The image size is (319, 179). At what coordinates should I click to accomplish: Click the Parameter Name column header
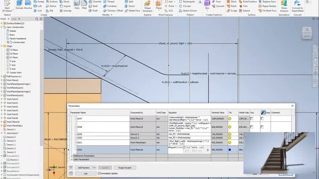(x=100, y=112)
